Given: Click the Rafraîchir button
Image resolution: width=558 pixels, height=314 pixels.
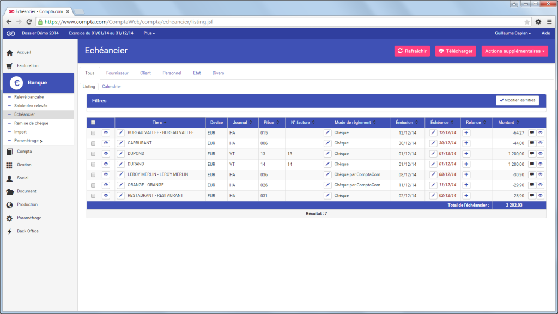Looking at the screenshot, I should tap(412, 51).
